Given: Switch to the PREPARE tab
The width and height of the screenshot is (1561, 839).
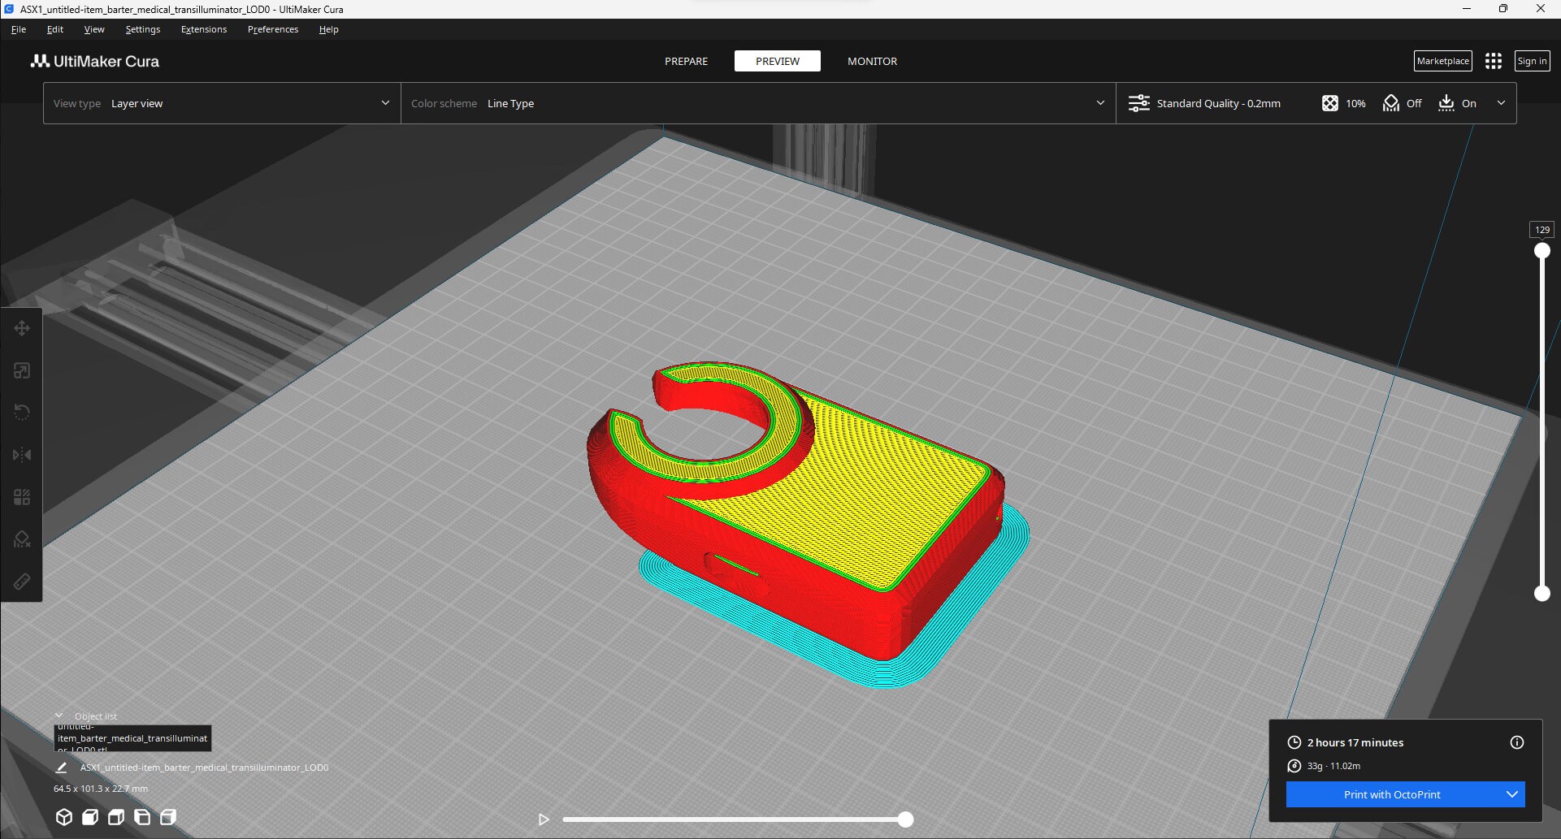Looking at the screenshot, I should click(686, 61).
